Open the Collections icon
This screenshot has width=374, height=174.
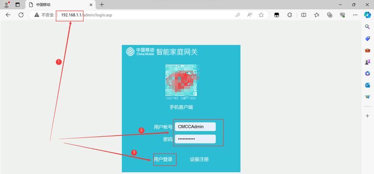pos(330,15)
